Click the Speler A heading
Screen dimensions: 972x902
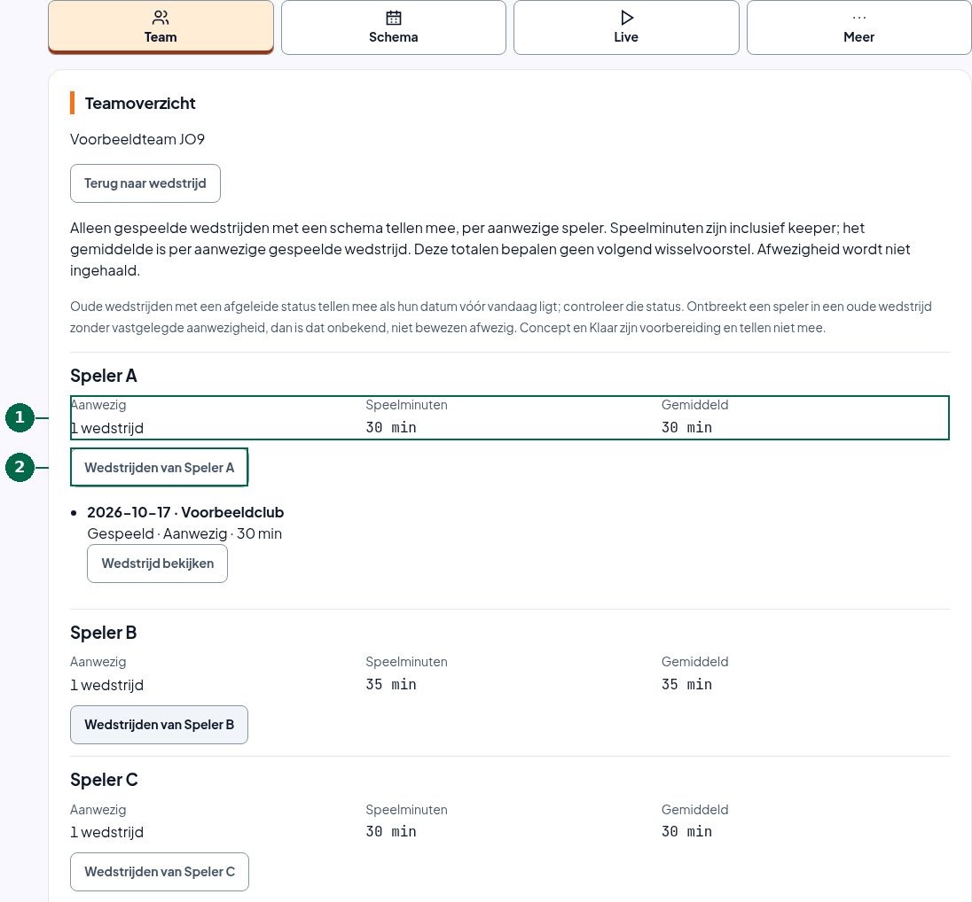point(104,376)
